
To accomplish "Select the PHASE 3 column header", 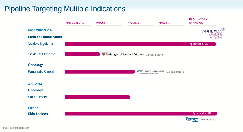I will click(x=164, y=23).
